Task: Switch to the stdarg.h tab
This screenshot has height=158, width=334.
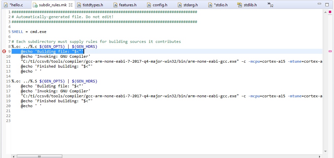Action: (188, 5)
